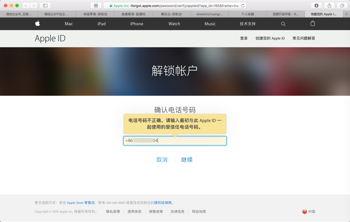Click the 取消 button
The width and height of the screenshot is (350, 222).
(x=162, y=160)
